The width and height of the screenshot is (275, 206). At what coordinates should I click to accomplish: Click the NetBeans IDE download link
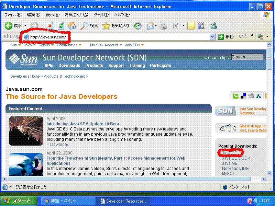point(235,169)
